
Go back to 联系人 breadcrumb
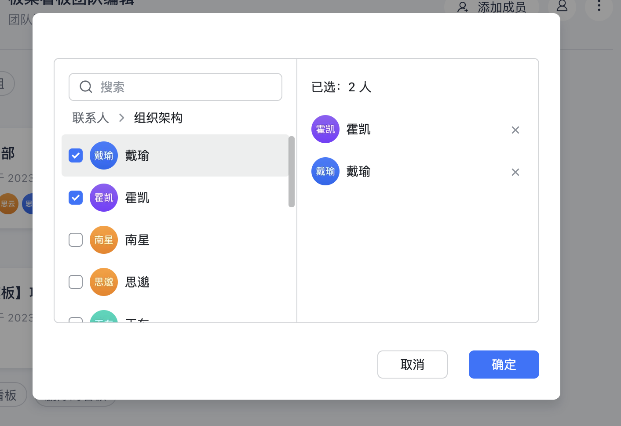coord(91,118)
